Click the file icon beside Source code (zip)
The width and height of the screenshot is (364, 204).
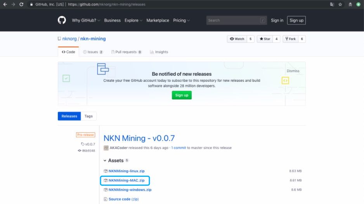(x=106, y=199)
